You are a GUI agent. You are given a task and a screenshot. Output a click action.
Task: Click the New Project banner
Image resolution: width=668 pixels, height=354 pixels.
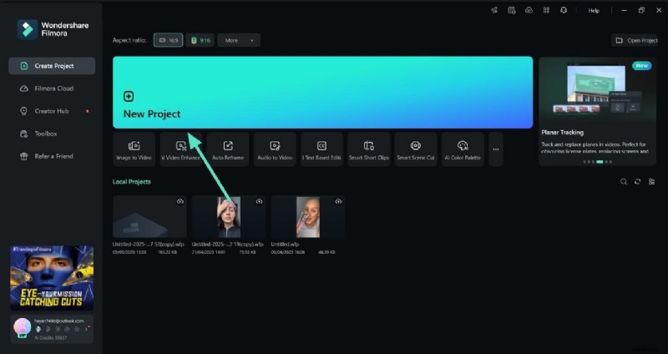pyautogui.click(x=322, y=92)
